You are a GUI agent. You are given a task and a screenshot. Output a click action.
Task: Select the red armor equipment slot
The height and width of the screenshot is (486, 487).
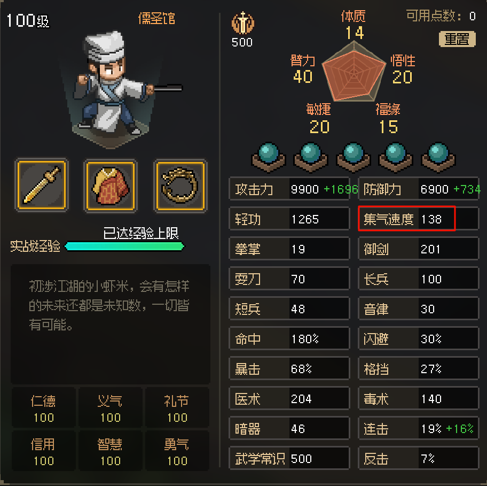click(x=111, y=186)
